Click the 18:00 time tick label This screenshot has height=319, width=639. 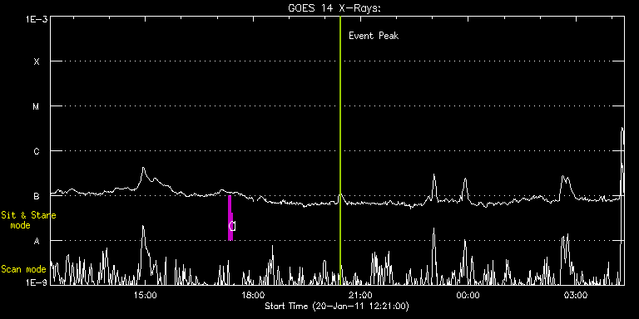[253, 295]
